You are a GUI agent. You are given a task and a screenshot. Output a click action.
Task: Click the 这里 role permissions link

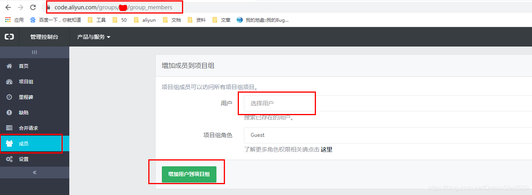[326, 149]
